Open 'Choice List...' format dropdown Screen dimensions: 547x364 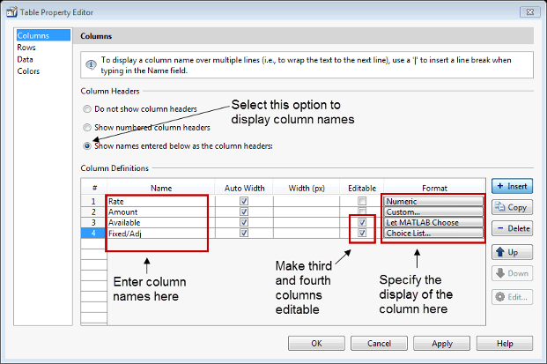433,234
